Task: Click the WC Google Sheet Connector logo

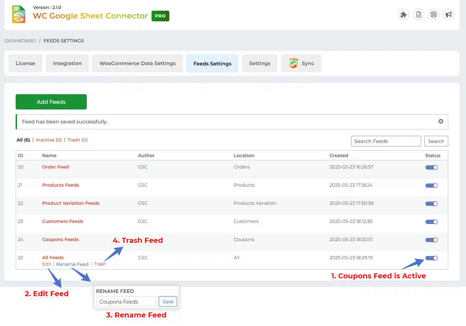Action: (18, 15)
